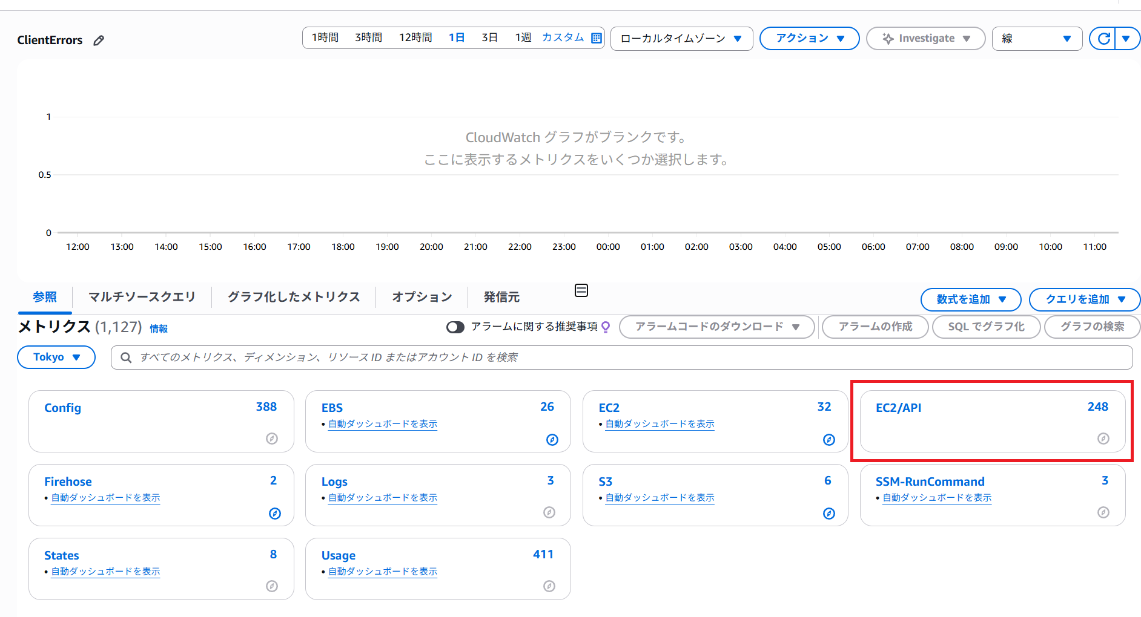Select the 1時間 time range
Screen dimensions: 1141x617
[325, 38]
